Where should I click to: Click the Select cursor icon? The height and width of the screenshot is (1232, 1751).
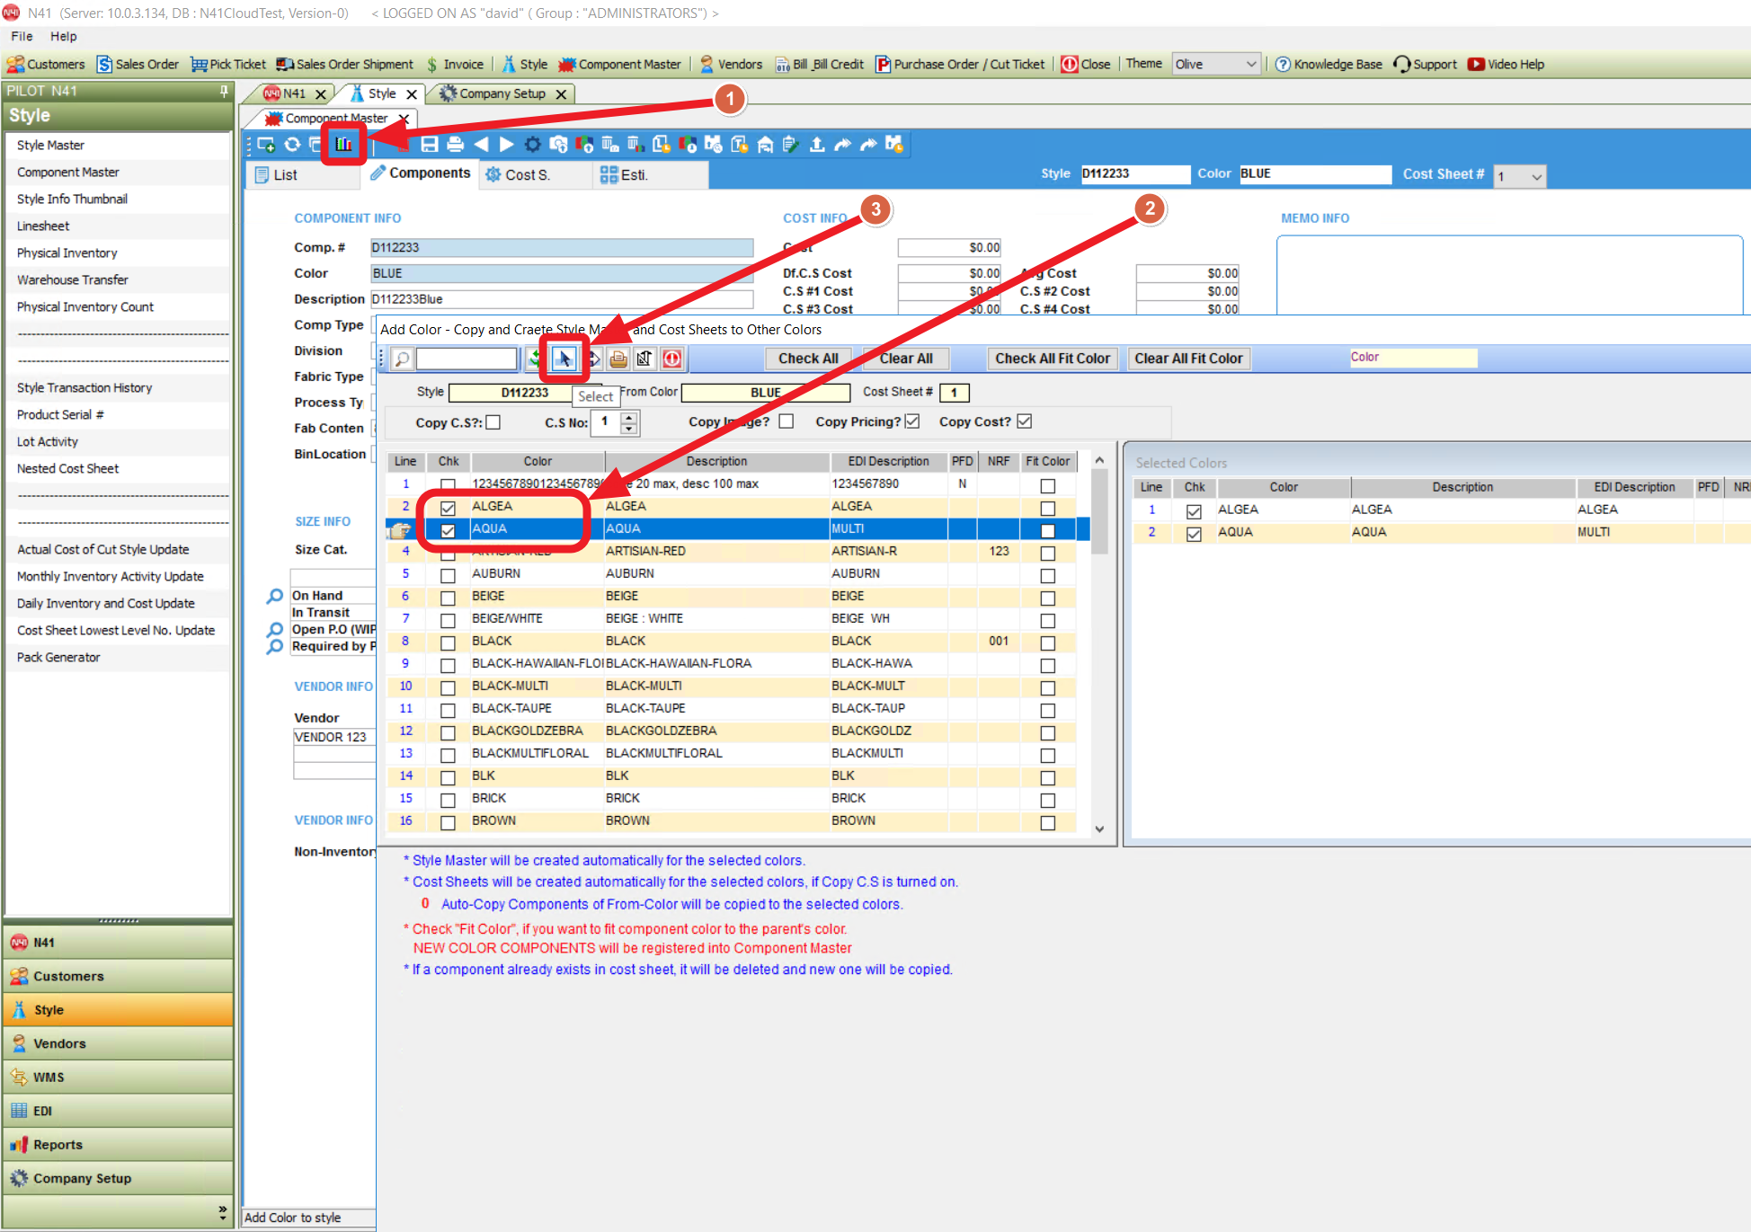[x=564, y=359]
